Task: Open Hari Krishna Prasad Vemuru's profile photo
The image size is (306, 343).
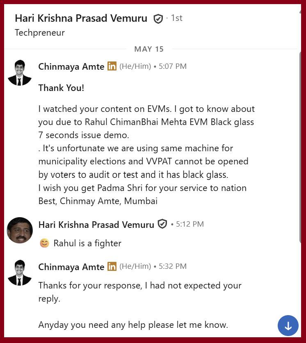Action: 20,230
